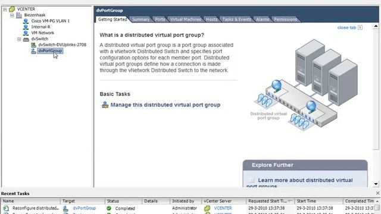Click the close tab link

(346, 28)
